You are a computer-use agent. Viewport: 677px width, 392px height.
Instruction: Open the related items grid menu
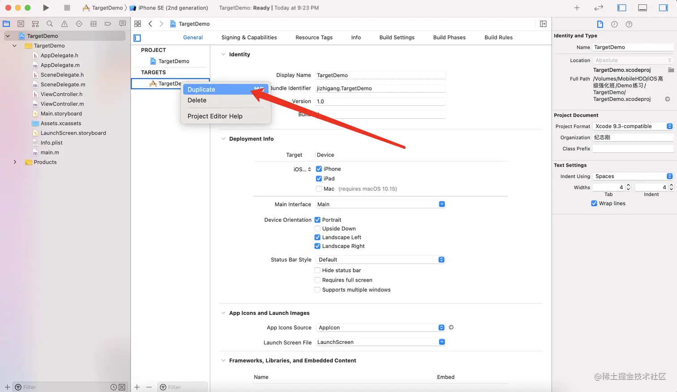coord(137,24)
